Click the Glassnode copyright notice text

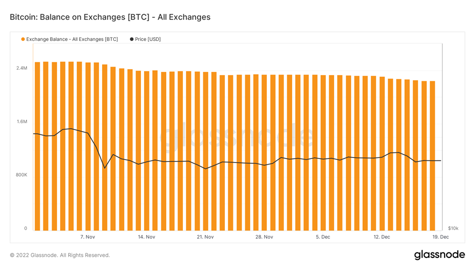(60, 255)
